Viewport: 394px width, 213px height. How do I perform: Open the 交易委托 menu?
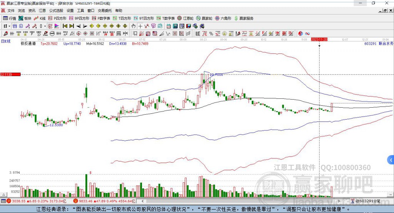tap(105, 10)
